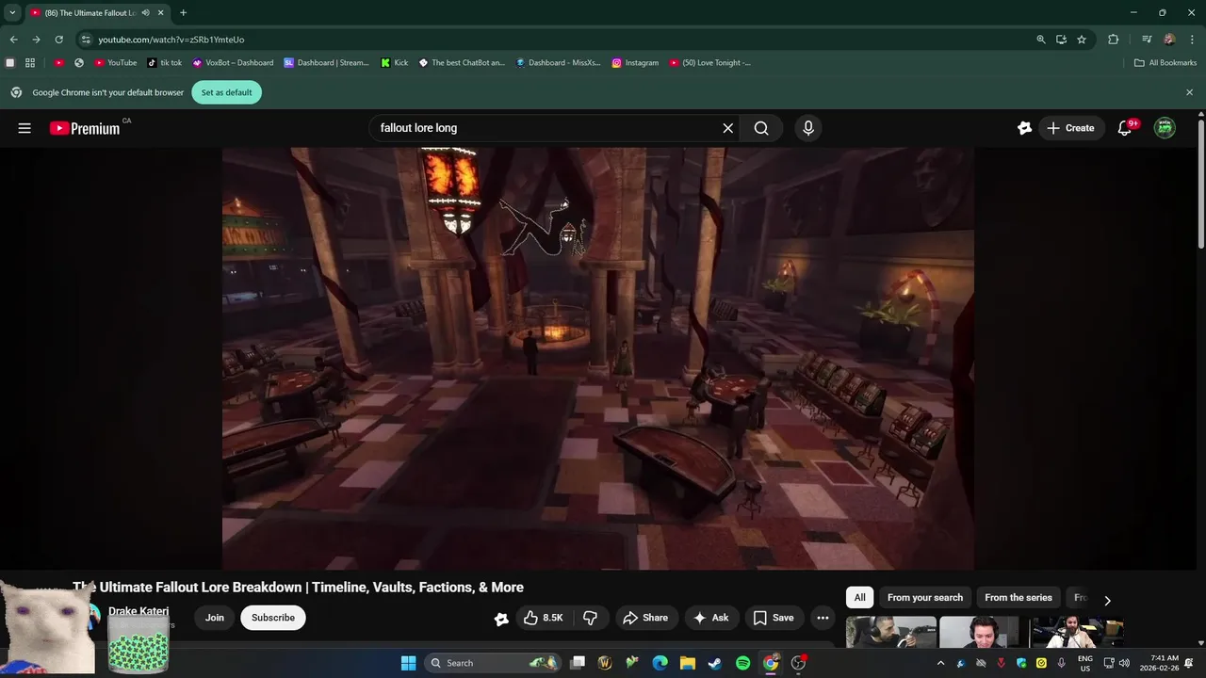Image resolution: width=1206 pixels, height=678 pixels.
Task: Show hidden system tray icons
Action: coord(940,663)
